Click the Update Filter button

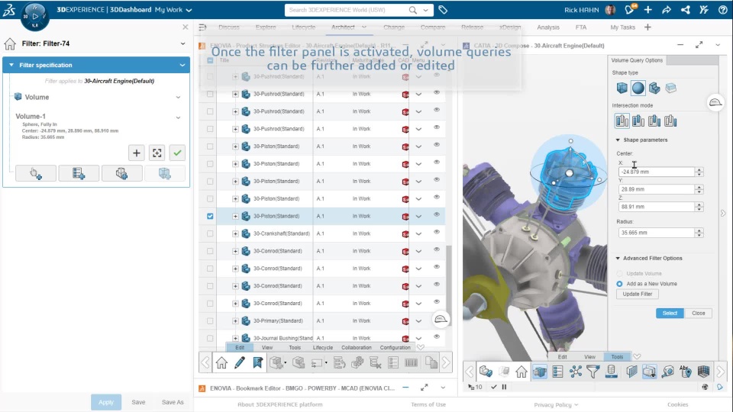(637, 295)
